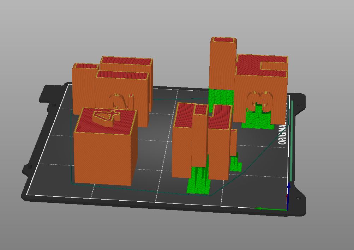Click the narrow center column's red top
354x250 pixels.
200,110
